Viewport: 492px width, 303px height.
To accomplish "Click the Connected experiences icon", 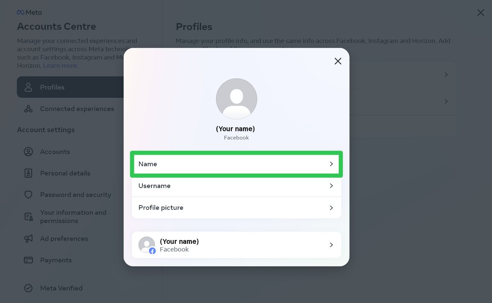I will pos(28,108).
